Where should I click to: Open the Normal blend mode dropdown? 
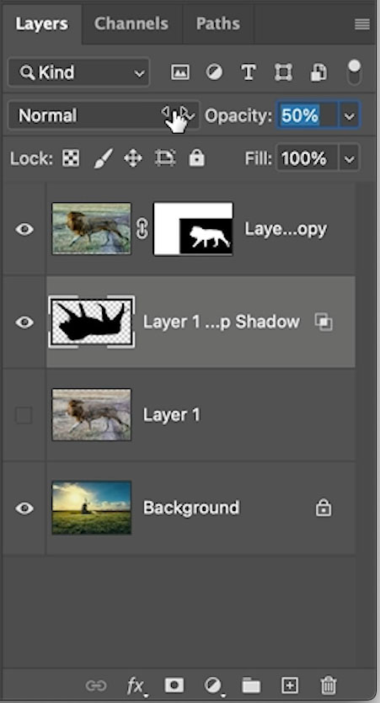point(104,115)
